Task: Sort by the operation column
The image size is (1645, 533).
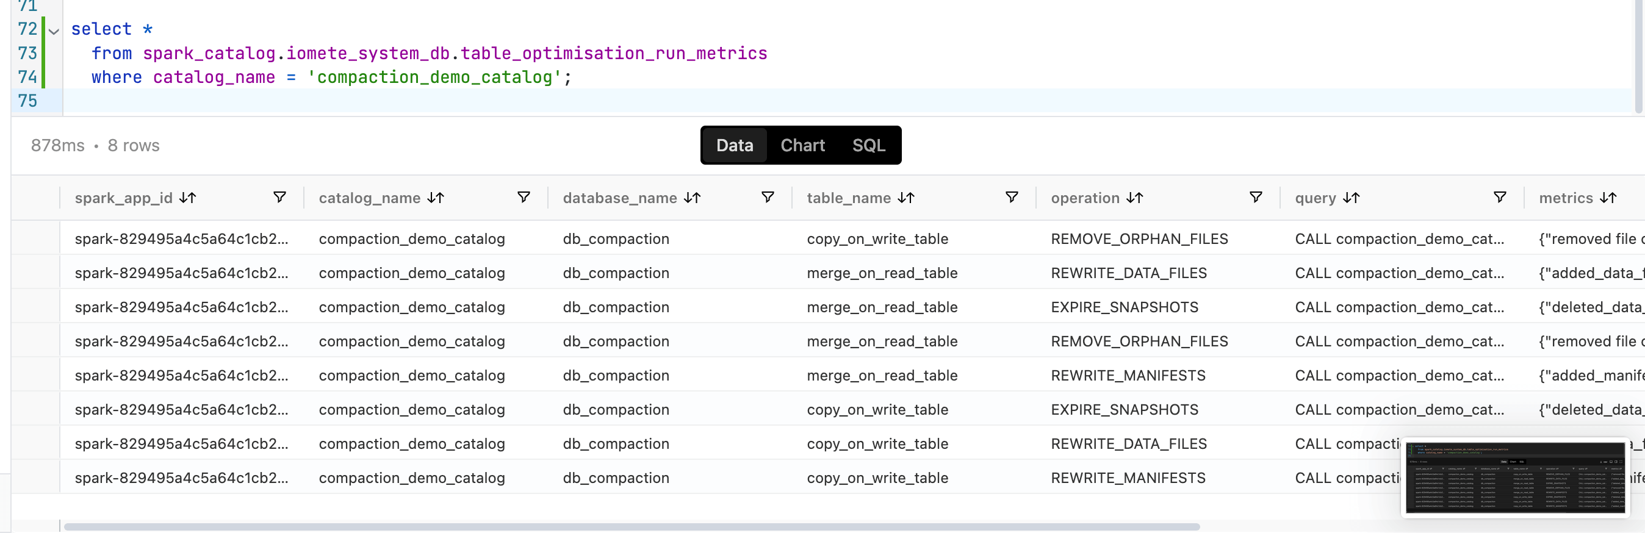Action: coord(1135,198)
